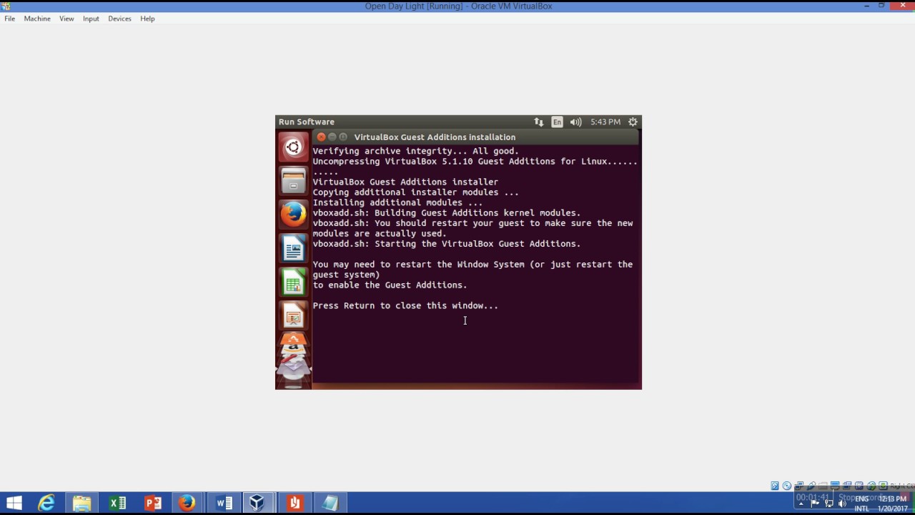Screen dimensions: 915x515
Task: Click the 5:43 PM clock indicator
Action: (605, 122)
